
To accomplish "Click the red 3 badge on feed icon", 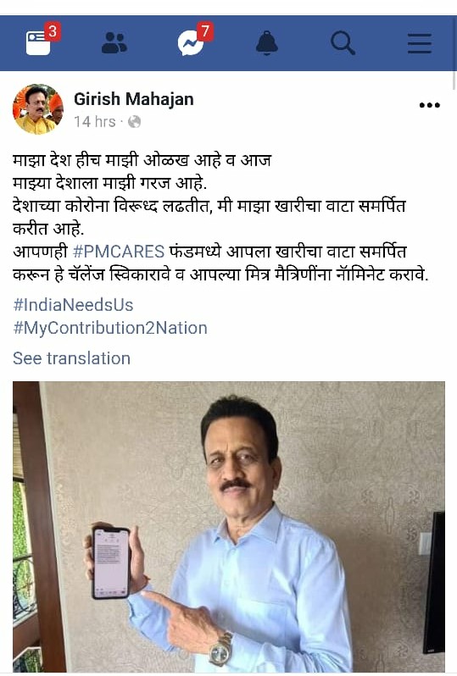I will pyautogui.click(x=53, y=31).
